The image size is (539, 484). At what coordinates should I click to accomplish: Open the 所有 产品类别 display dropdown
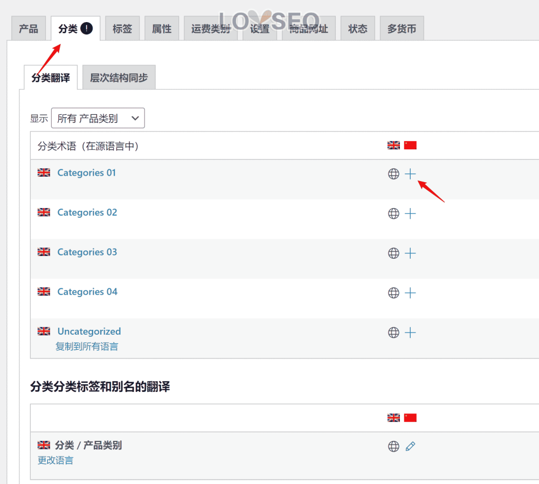click(98, 118)
